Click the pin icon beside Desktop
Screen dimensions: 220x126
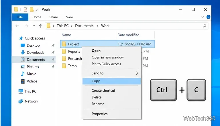(53, 46)
